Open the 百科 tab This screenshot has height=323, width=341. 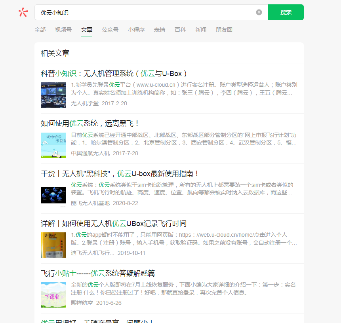tap(180, 30)
